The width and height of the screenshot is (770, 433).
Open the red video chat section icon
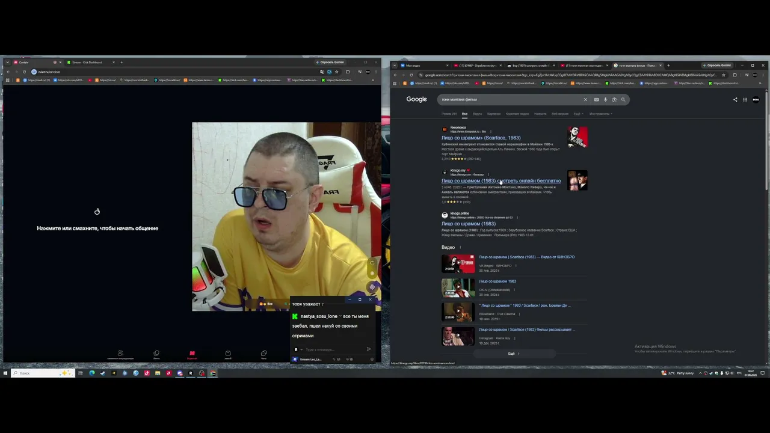coord(192,354)
